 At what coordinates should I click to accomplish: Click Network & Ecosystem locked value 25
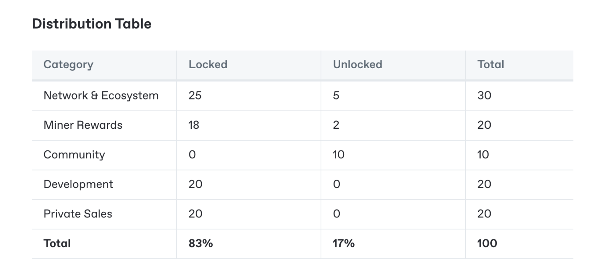pos(195,95)
